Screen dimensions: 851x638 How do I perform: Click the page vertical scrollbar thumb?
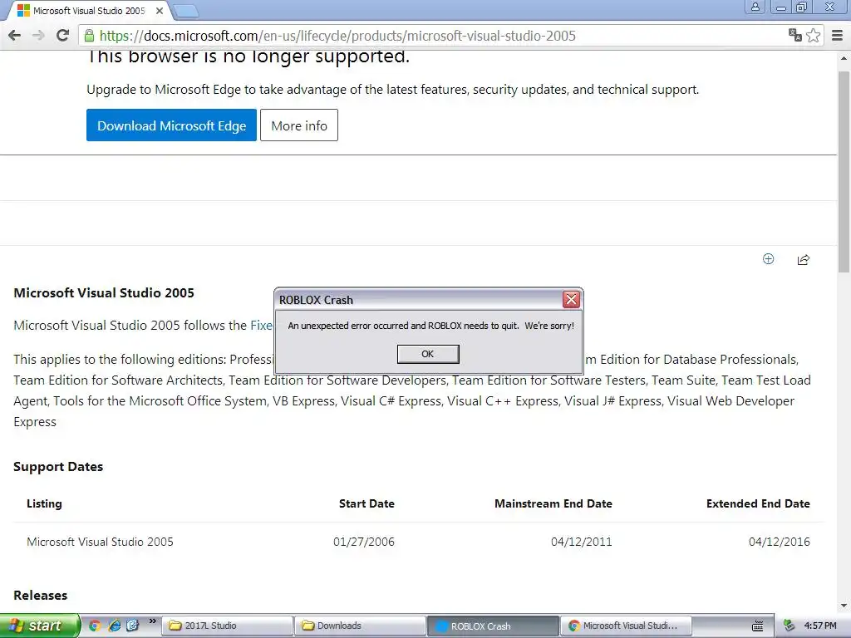pos(844,171)
